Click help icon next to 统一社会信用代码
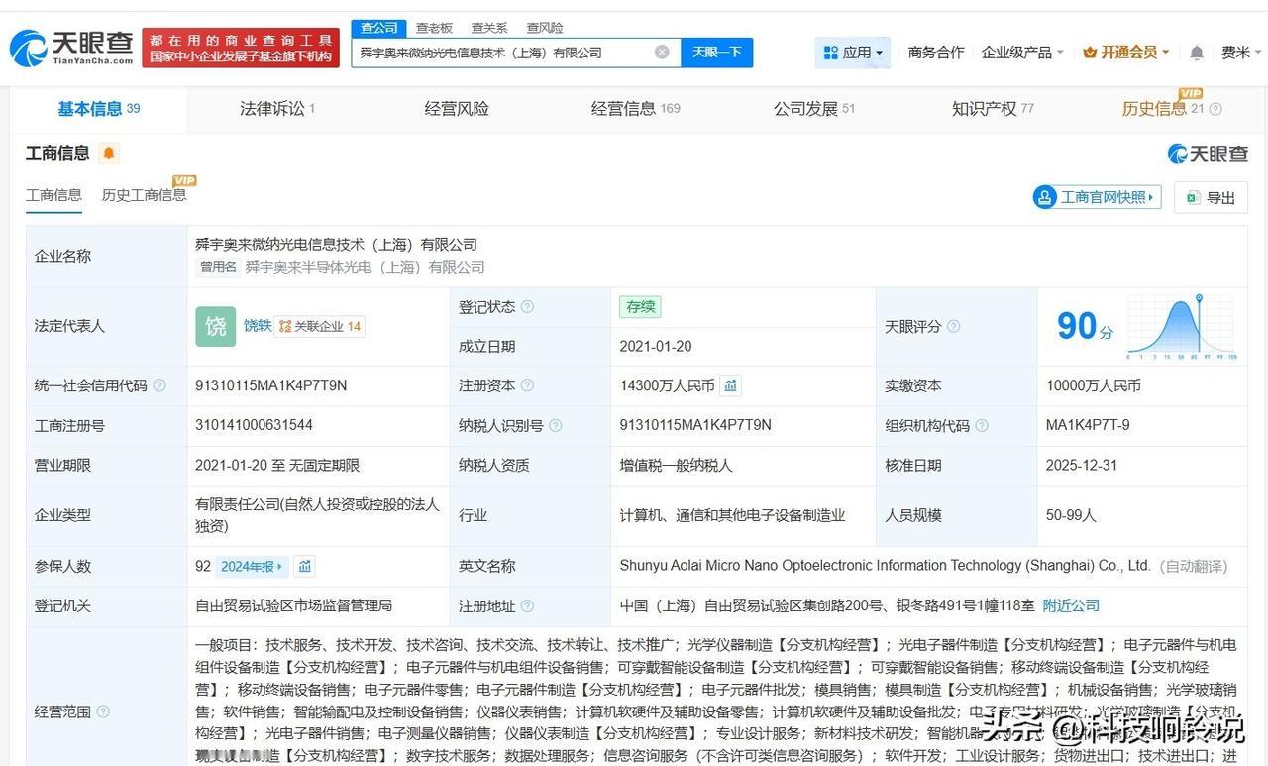1268x766 pixels. tap(159, 385)
